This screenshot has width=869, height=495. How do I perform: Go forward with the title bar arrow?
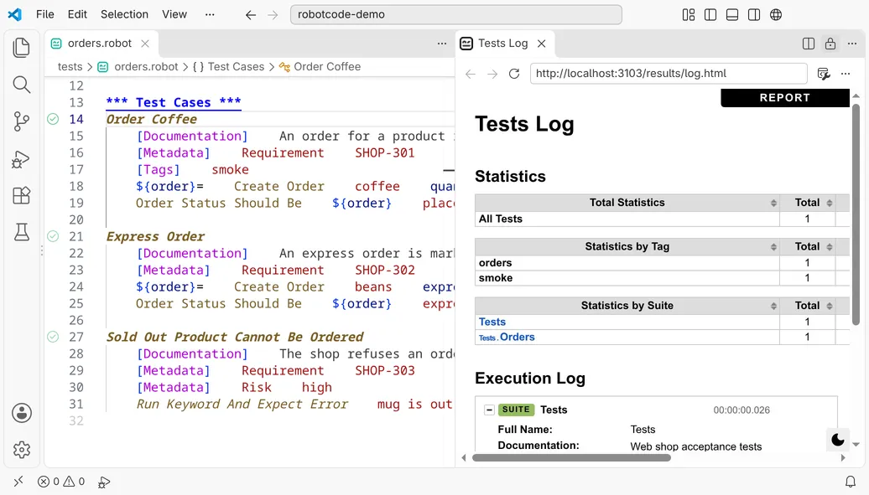(273, 15)
